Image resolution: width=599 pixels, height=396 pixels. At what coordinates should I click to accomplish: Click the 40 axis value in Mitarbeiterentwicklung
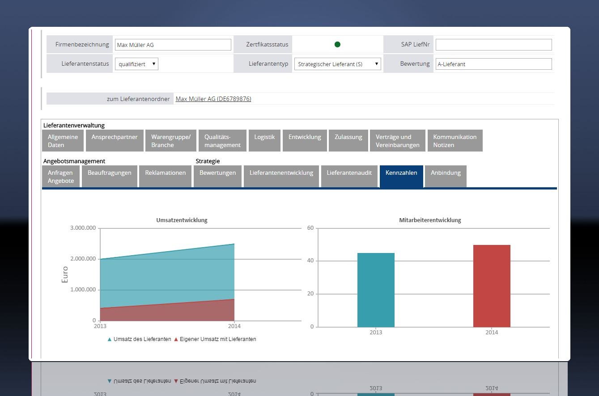(x=310, y=261)
